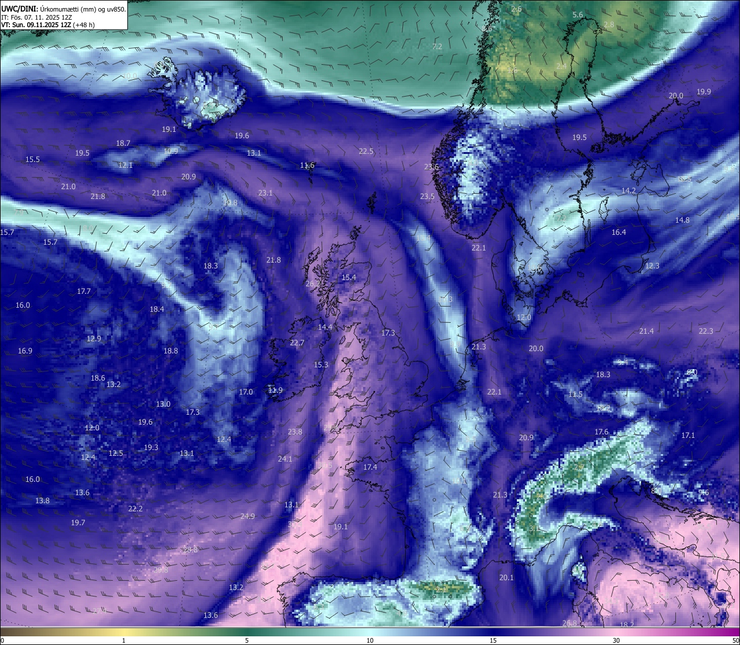Click the value 21.4 over Poland
Screen dimensions: 740x645
coord(646,331)
